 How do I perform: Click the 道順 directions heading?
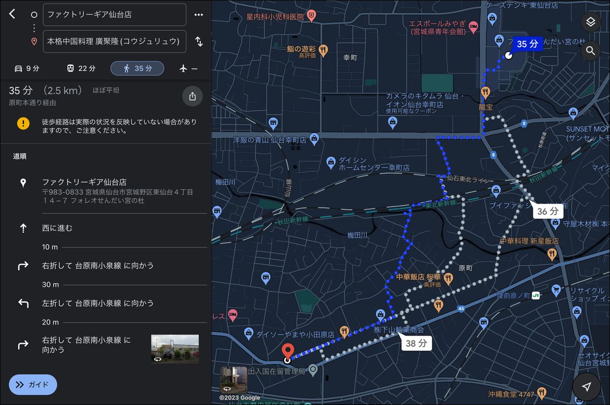click(20, 156)
